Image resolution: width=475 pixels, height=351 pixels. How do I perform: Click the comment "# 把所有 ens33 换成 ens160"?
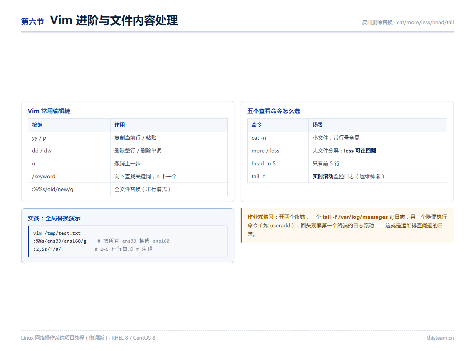click(x=134, y=241)
